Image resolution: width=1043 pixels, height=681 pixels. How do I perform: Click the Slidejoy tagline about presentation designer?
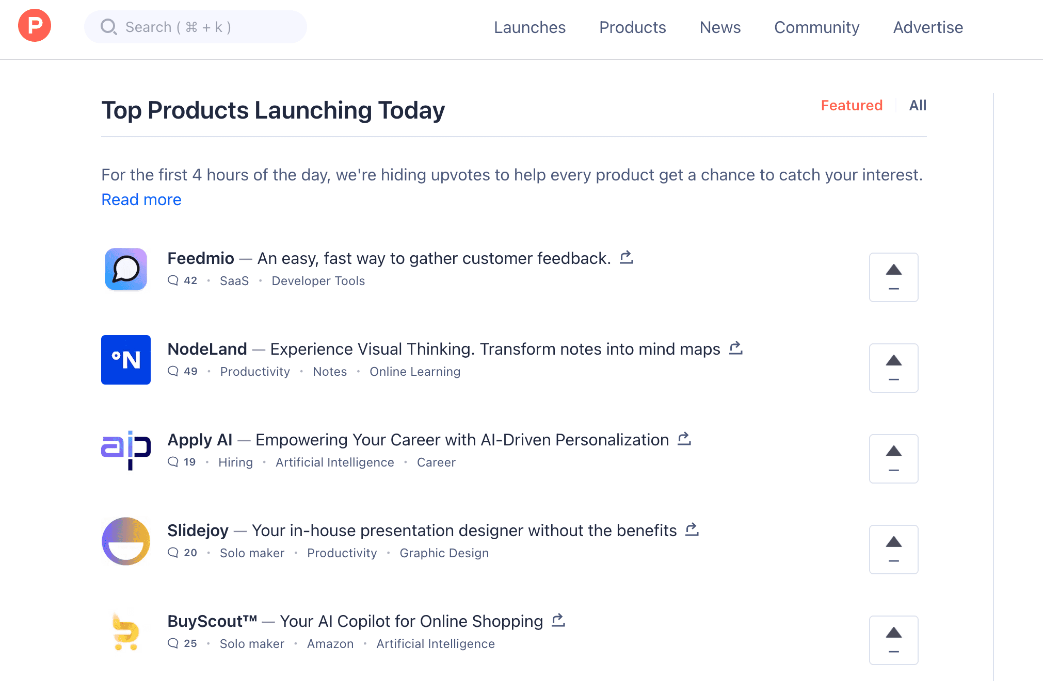(x=464, y=530)
